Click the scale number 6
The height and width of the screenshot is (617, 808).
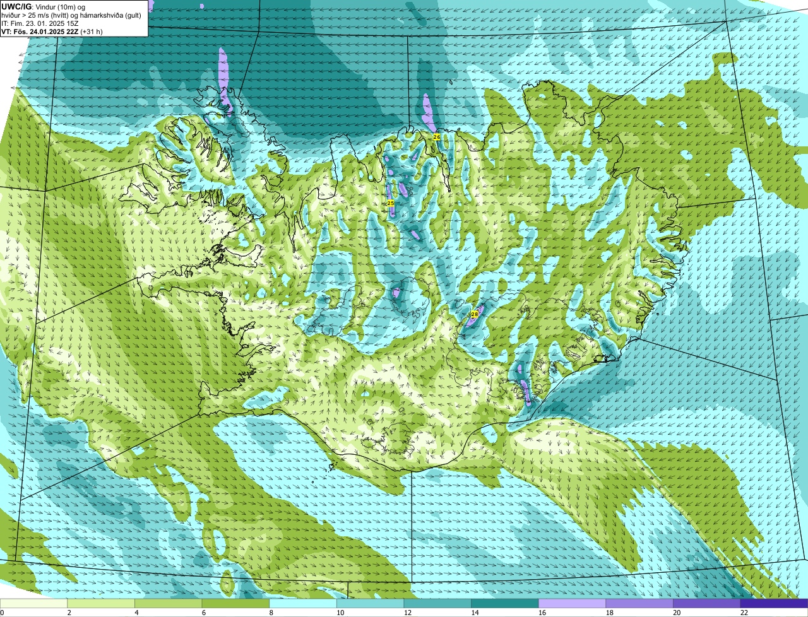tap(204, 613)
